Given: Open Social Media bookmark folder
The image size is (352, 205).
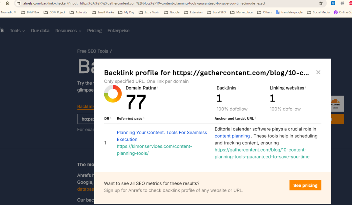Looking at the screenshot, I should (x=318, y=12).
